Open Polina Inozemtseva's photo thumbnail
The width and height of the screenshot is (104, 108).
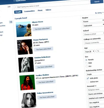[x=29, y=100]
